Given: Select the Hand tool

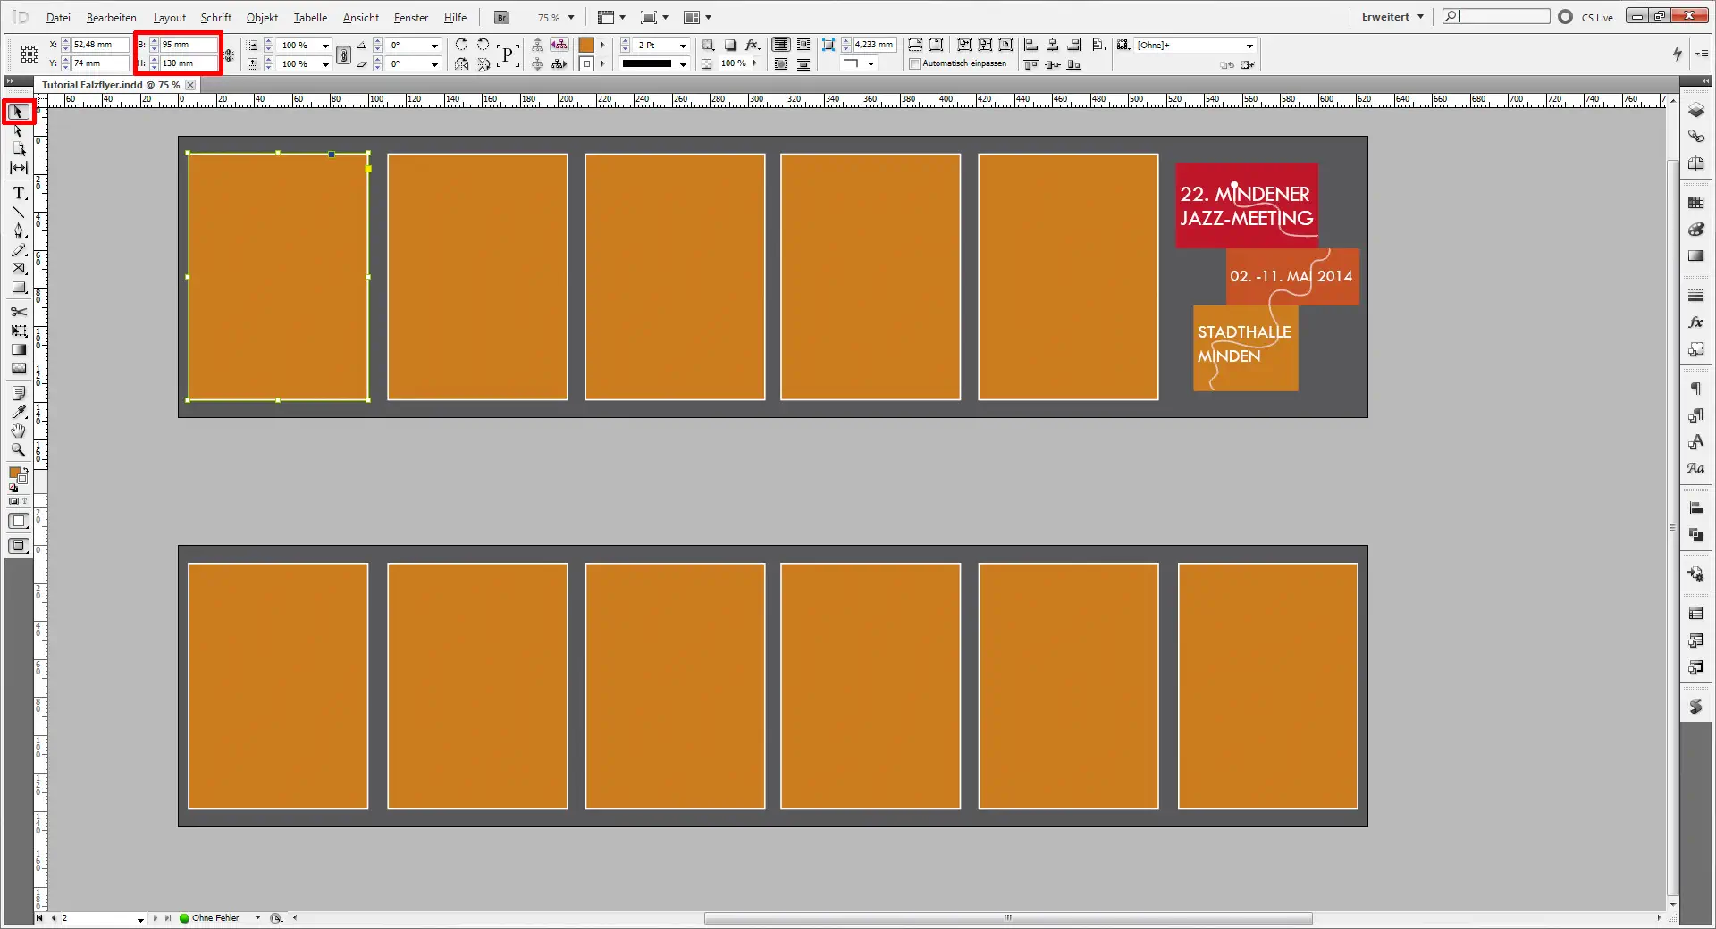Looking at the screenshot, I should [18, 431].
